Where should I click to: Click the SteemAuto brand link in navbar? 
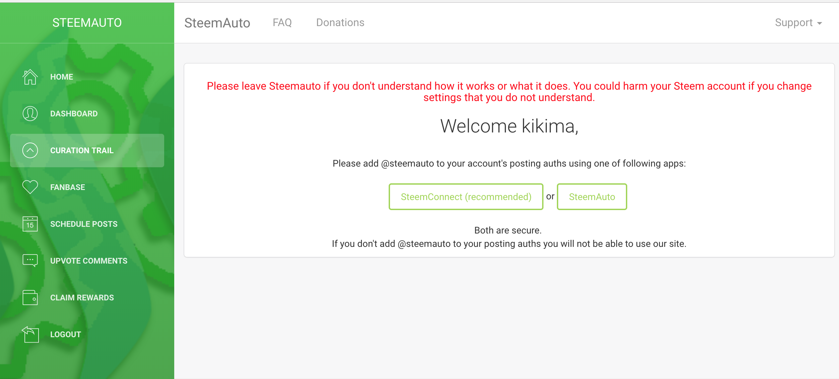[217, 23]
